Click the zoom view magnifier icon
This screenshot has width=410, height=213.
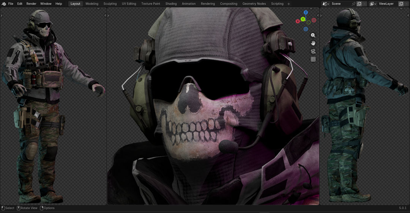[x=313, y=35]
